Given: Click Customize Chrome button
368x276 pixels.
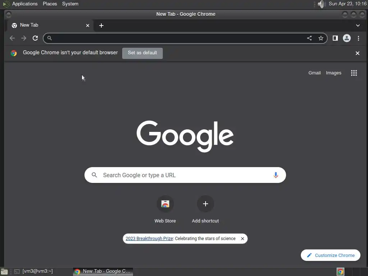Looking at the screenshot, I should click(331, 255).
